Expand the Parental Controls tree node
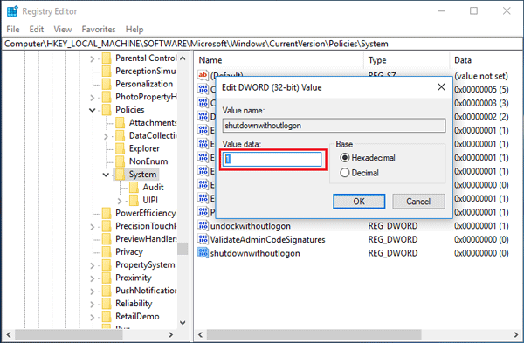The image size is (524, 343). [x=93, y=58]
